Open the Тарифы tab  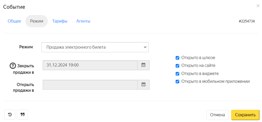click(60, 21)
